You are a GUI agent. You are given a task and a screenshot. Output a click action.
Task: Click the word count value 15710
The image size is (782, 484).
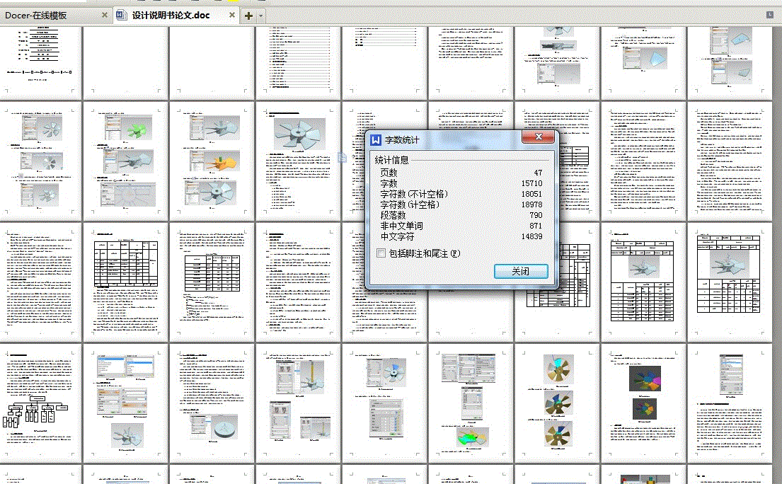(531, 183)
